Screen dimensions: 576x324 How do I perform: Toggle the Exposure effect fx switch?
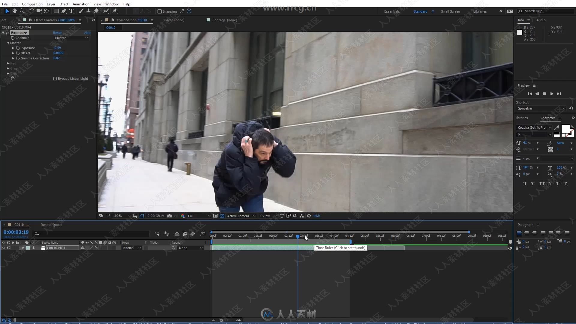tap(8, 33)
